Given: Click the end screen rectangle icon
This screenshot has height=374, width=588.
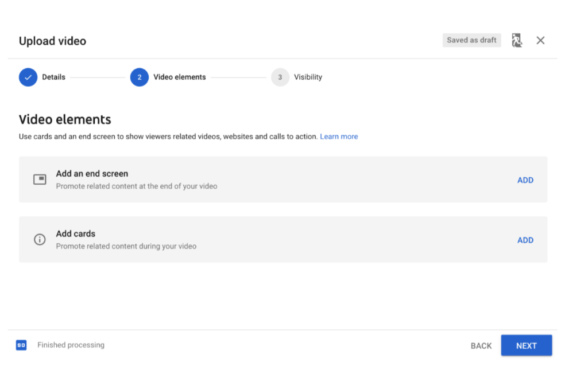Looking at the screenshot, I should pyautogui.click(x=40, y=180).
